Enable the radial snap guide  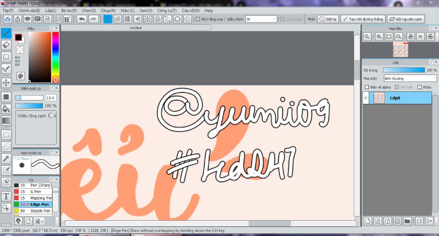(147, 19)
